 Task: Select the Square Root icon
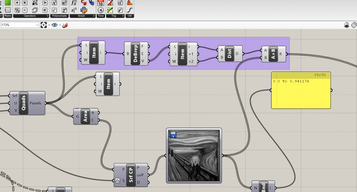pyautogui.click(x=54, y=10)
